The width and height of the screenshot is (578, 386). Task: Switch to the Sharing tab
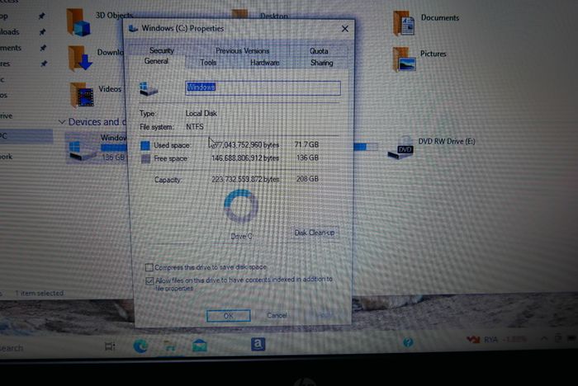(x=321, y=63)
